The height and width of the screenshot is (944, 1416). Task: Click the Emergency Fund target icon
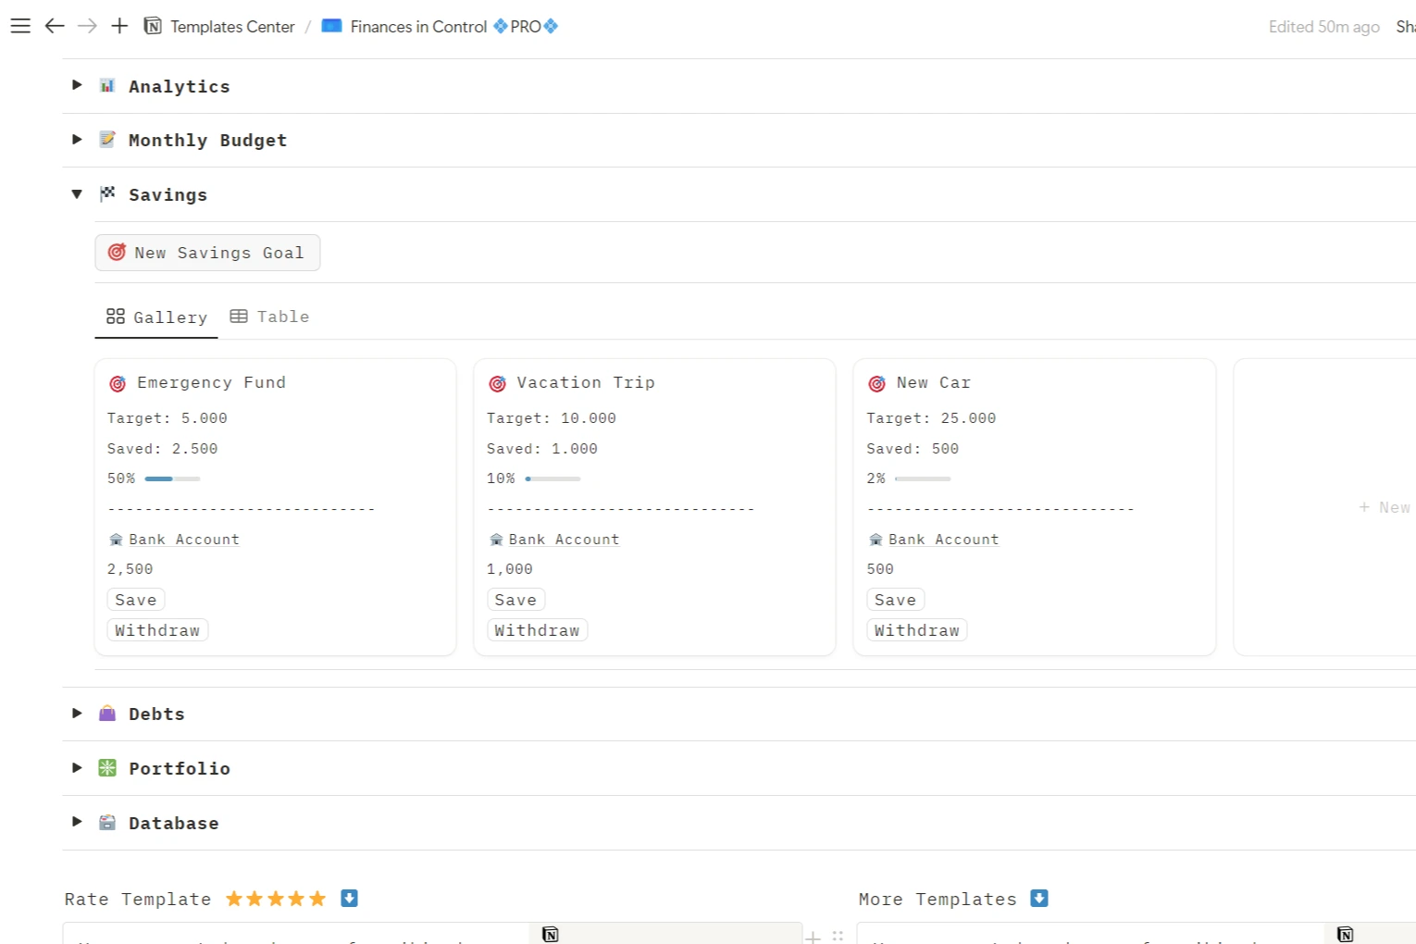pyautogui.click(x=118, y=383)
